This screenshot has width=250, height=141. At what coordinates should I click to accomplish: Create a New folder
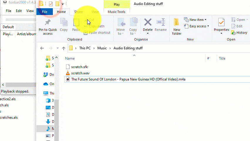(x=177, y=26)
